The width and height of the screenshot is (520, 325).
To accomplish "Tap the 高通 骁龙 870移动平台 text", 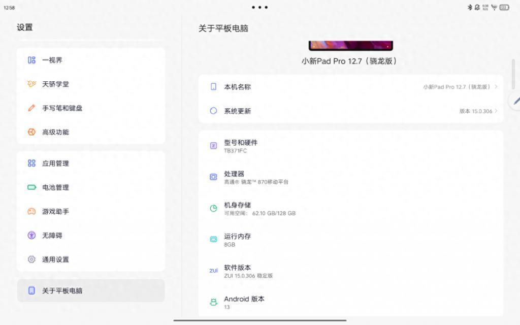I will point(256,182).
